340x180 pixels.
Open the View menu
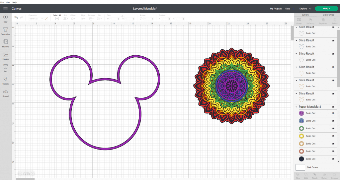coord(8,2)
